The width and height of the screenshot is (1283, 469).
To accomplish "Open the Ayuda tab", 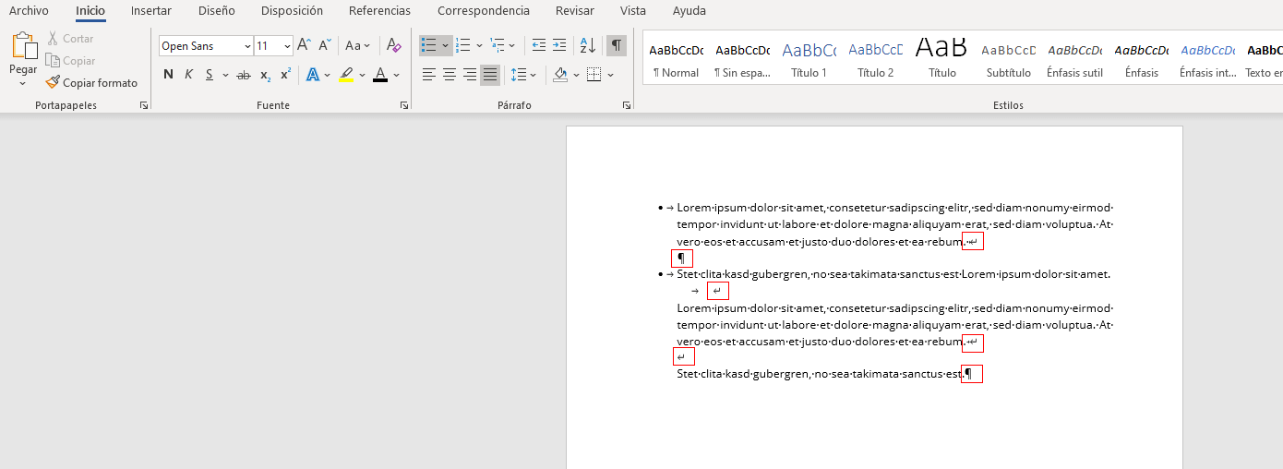I will tap(689, 11).
